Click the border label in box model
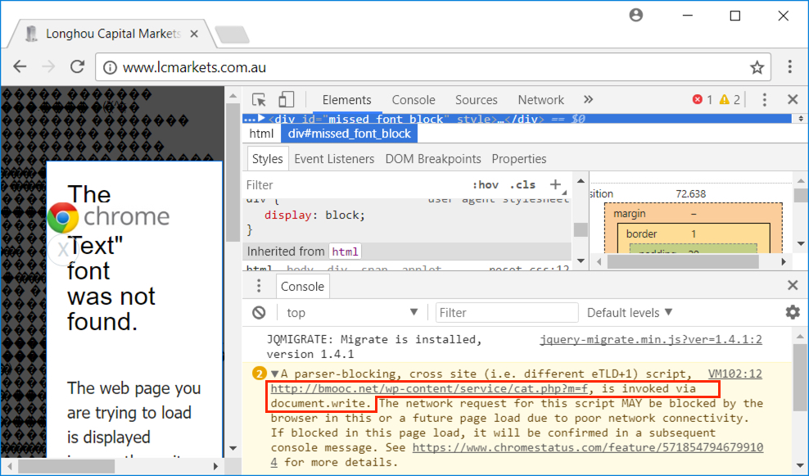This screenshot has width=809, height=476. pos(641,233)
